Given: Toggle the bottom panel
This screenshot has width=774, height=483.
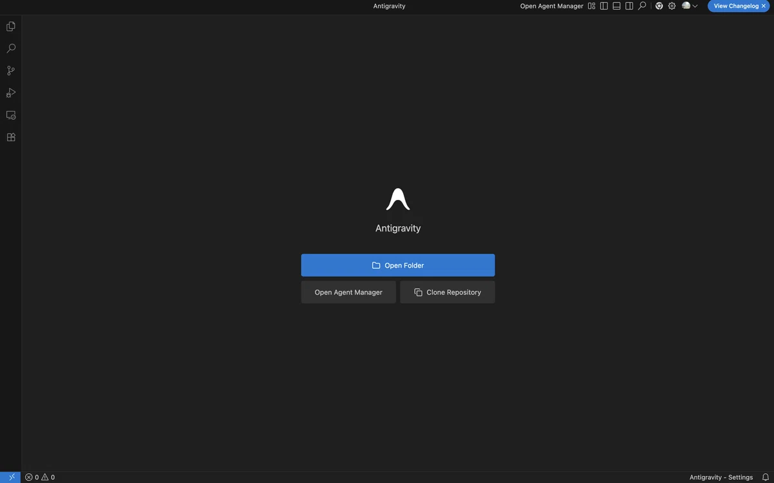Looking at the screenshot, I should point(617,6).
